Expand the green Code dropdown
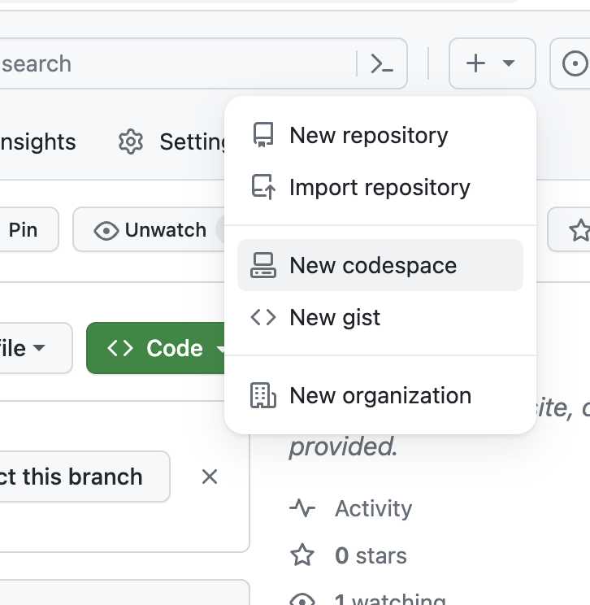The height and width of the screenshot is (605, 590). click(158, 348)
